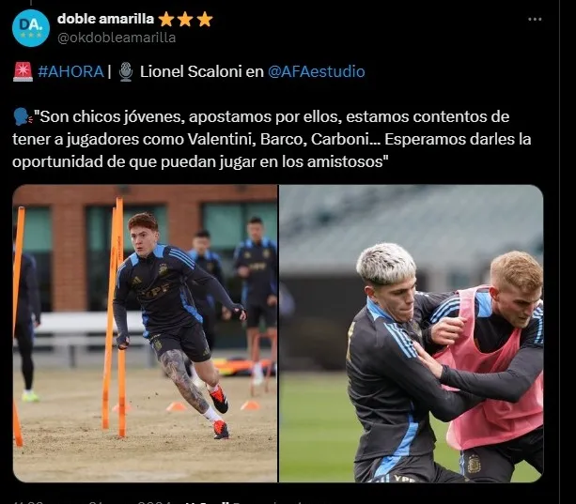Click the quote line ending 'en los amistosos'

click(x=200, y=161)
